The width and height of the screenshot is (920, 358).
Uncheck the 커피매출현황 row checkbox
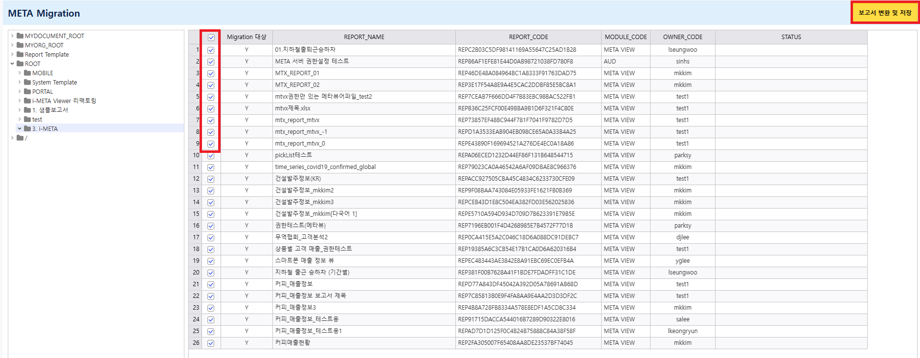(211, 343)
